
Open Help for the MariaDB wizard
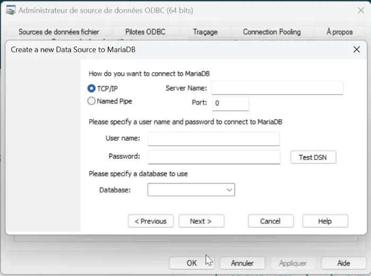(325, 221)
